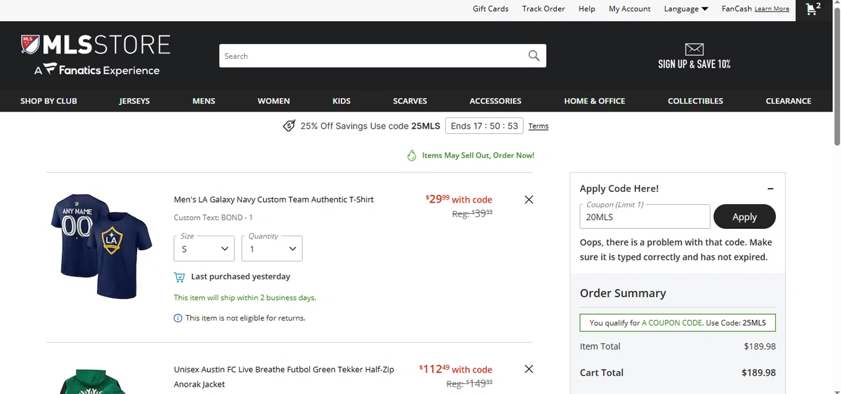Open the Help link
Image resolution: width=841 pixels, height=394 pixels.
[587, 9]
